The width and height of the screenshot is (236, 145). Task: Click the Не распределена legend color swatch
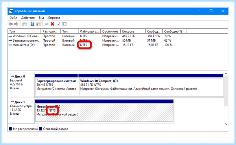10,129
